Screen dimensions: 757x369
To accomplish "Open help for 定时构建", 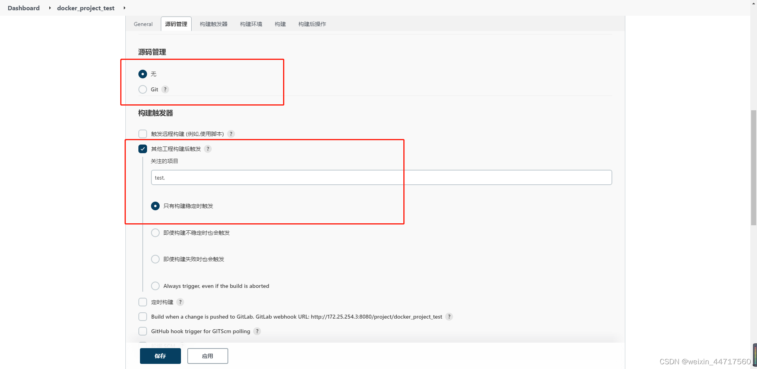I will pos(180,302).
